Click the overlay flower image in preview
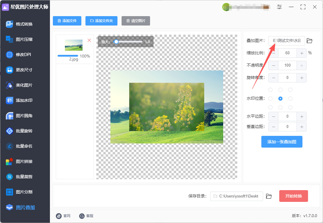Image resolution: width=323 pixels, height=223 pixels. point(167,107)
